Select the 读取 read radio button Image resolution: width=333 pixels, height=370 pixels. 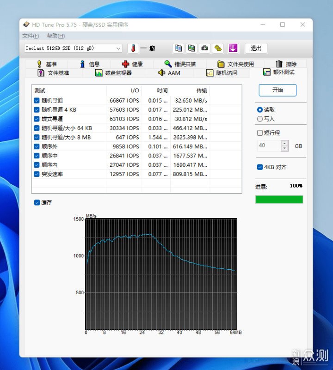point(260,110)
